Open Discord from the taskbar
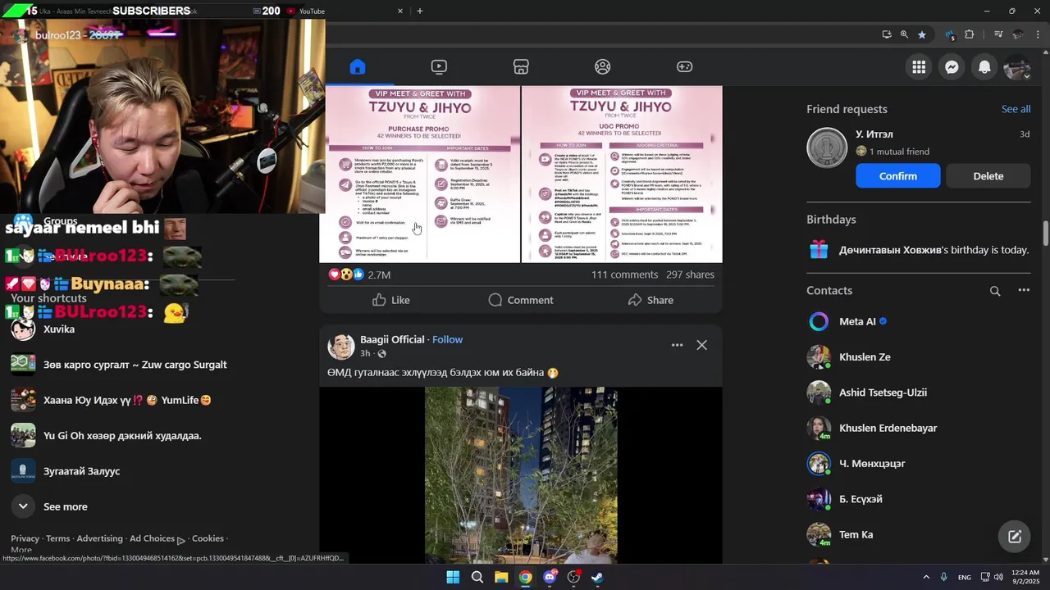This screenshot has height=590, width=1050. point(550,577)
